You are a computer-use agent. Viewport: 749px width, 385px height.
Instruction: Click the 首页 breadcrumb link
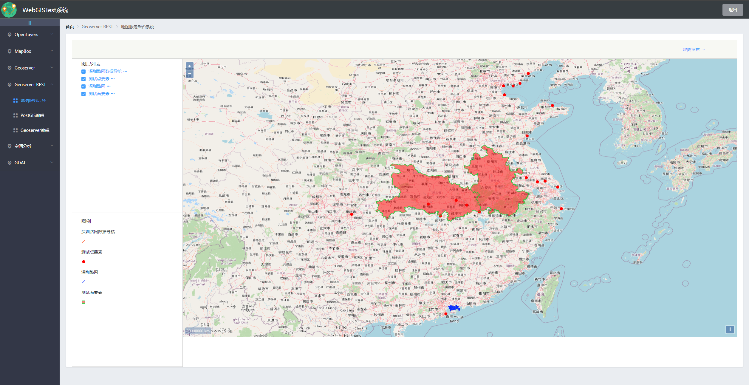(x=70, y=27)
